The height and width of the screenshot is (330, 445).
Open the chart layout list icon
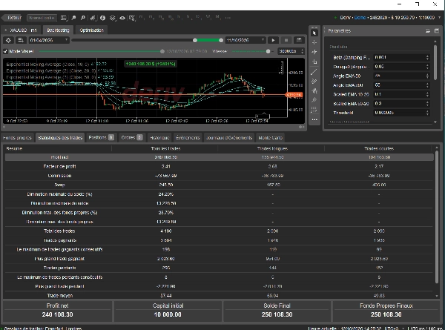64,18
